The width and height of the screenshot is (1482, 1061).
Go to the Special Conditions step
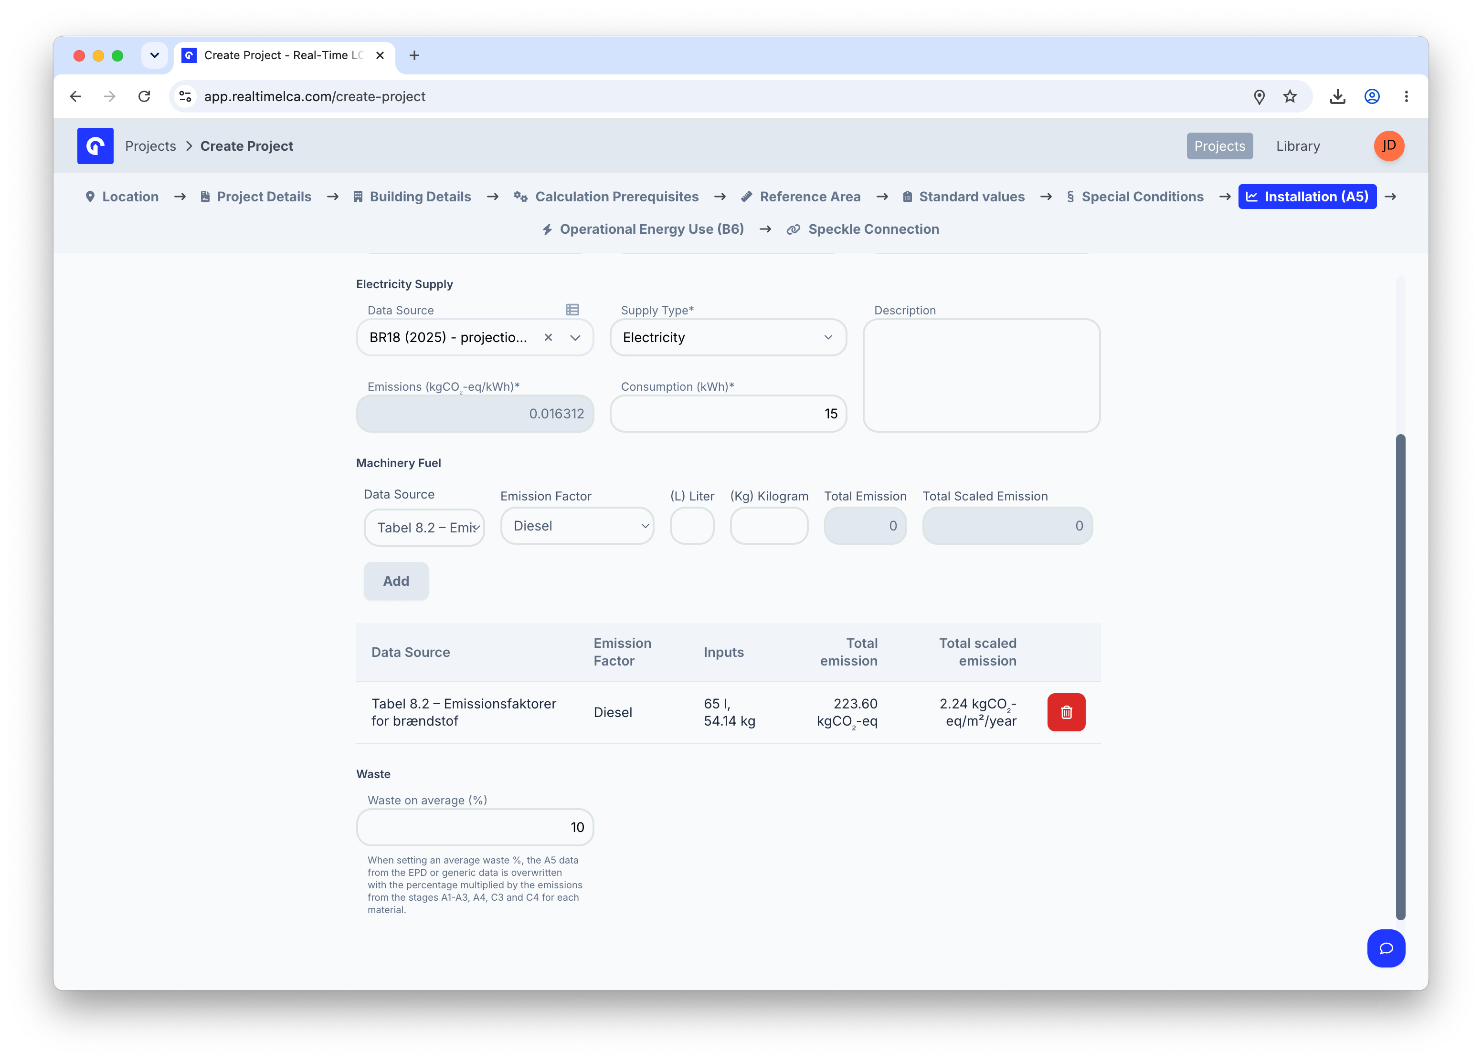[1135, 197]
